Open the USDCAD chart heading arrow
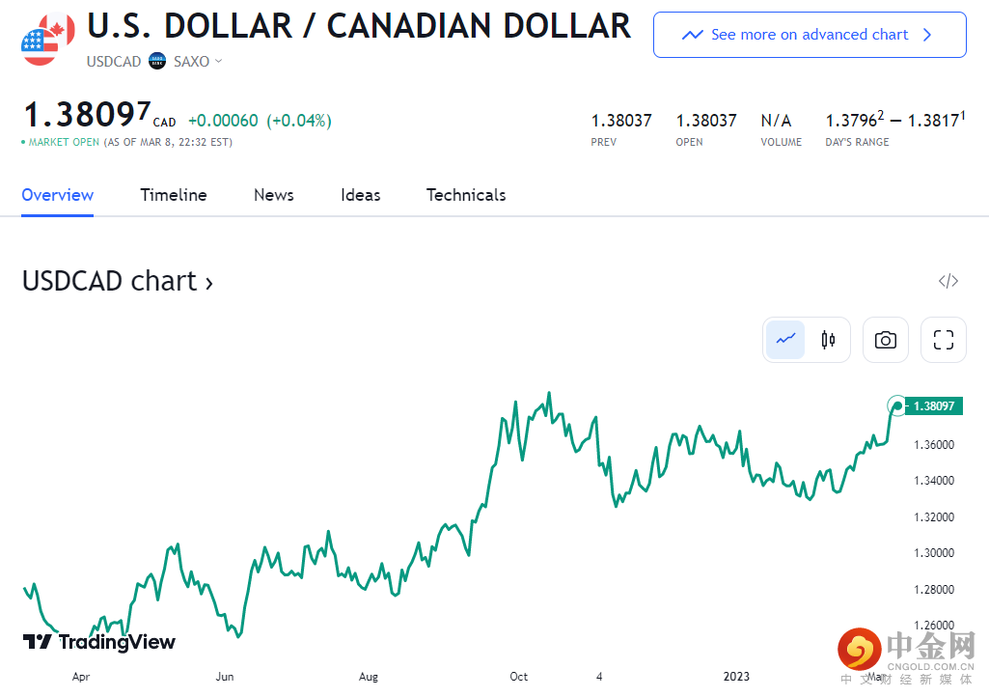This screenshot has width=989, height=697. (x=208, y=283)
